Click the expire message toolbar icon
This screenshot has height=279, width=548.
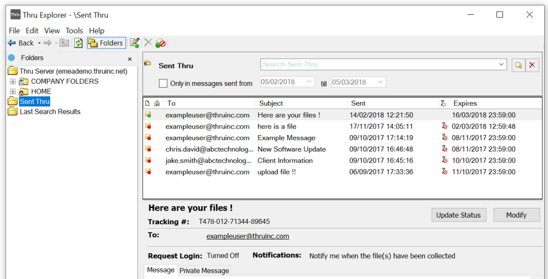pos(161,43)
